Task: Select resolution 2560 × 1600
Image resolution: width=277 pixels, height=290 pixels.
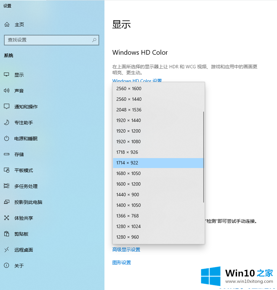Action: coord(158,88)
